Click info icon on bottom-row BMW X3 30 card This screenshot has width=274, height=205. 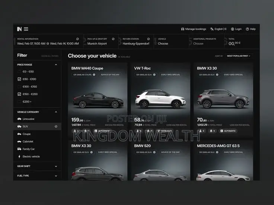pos(91,152)
